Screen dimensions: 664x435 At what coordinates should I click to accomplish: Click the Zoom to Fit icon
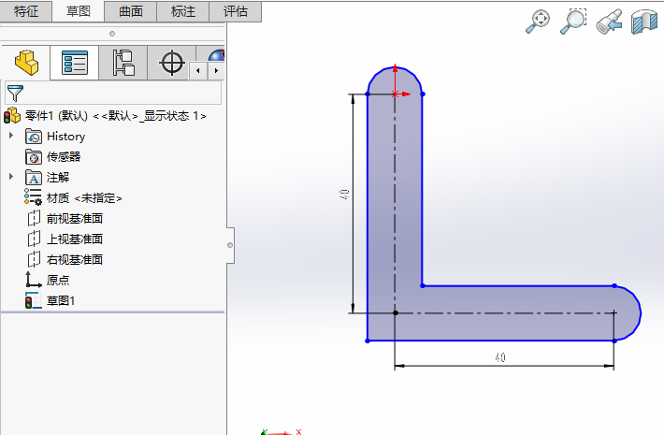pos(538,22)
